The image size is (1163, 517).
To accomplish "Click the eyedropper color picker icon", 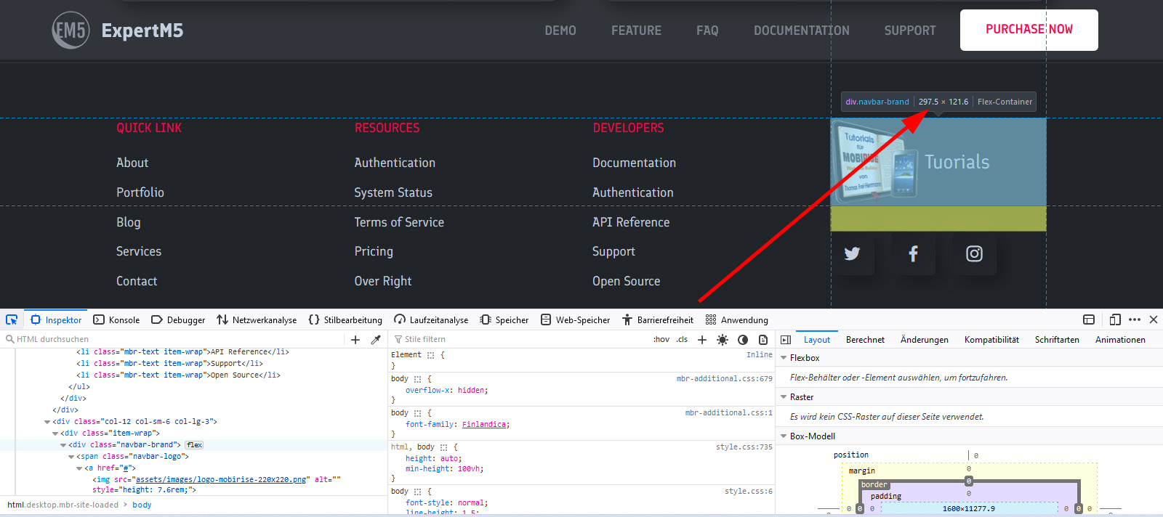I will 376,340.
